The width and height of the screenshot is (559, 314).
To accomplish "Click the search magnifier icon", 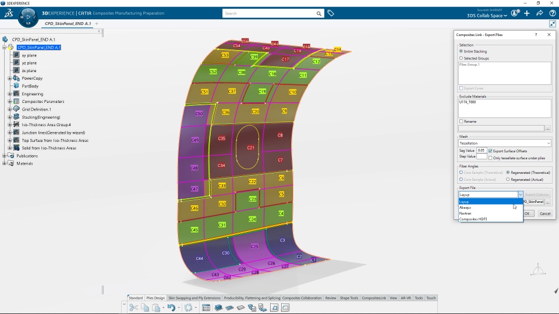I will [319, 13].
